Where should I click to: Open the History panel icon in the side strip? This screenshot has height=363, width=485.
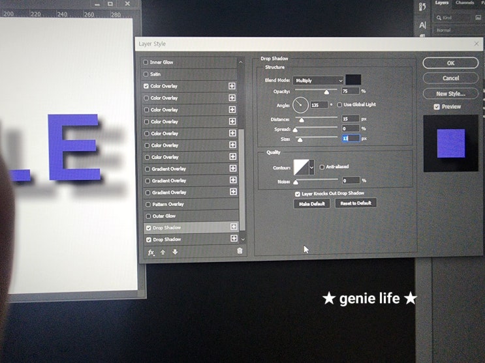(x=422, y=7)
